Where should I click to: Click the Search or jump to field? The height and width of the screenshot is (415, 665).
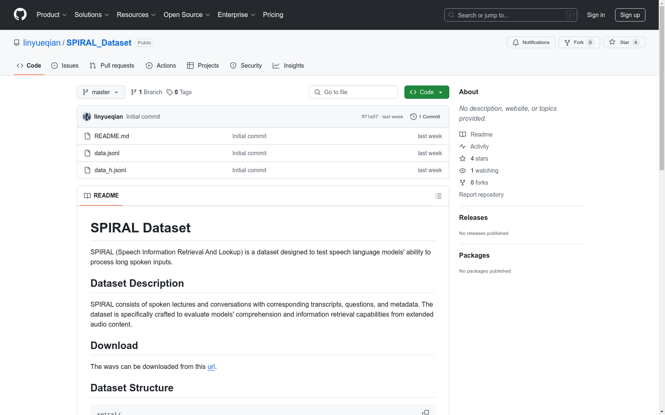pos(510,15)
